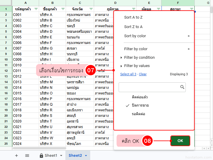Image resolution: width=213 pixels, height=160 pixels.
Task: Select column F header
Action: (178, 3)
